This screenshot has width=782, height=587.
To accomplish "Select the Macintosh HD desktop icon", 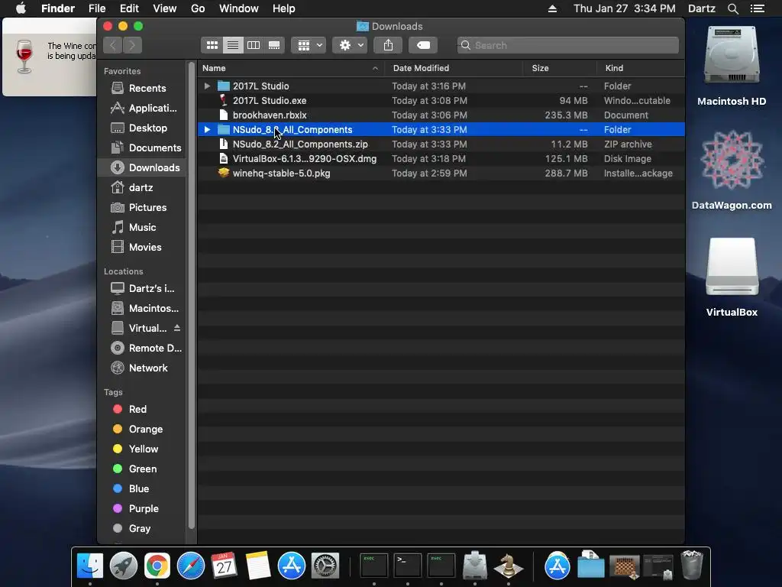I will click(732, 66).
